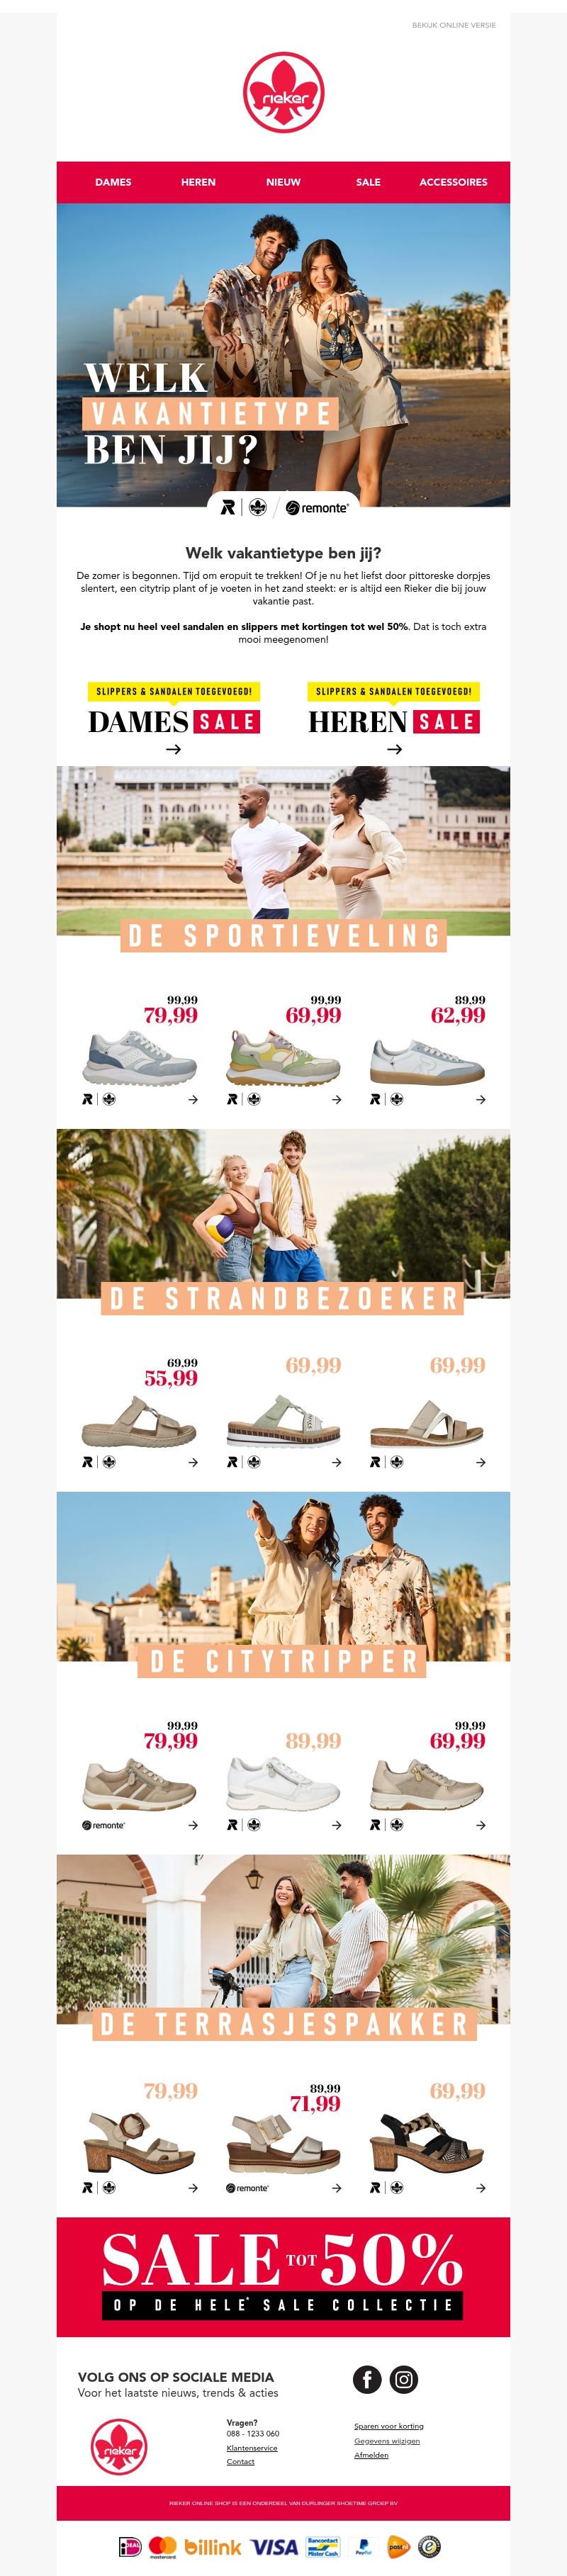Click the De Strandbezoeker banner image
The image size is (567, 2576).
click(283, 1221)
